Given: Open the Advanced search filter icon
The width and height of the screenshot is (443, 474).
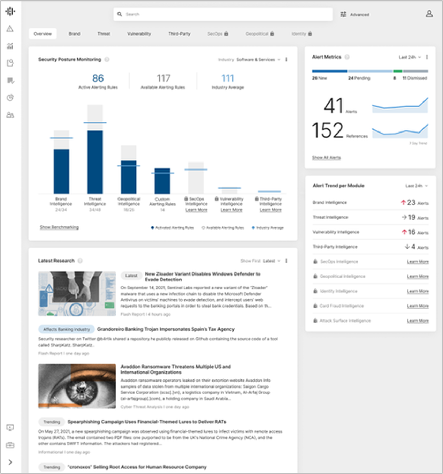Looking at the screenshot, I should 343,14.
